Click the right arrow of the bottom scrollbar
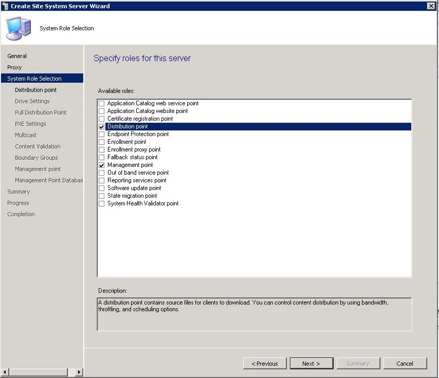Screen dimensions: 439x378 [x=78, y=372]
